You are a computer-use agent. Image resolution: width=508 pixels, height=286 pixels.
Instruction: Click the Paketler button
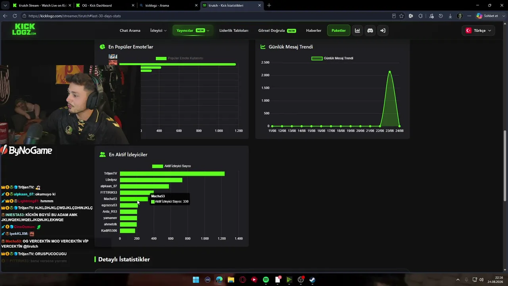[339, 31]
